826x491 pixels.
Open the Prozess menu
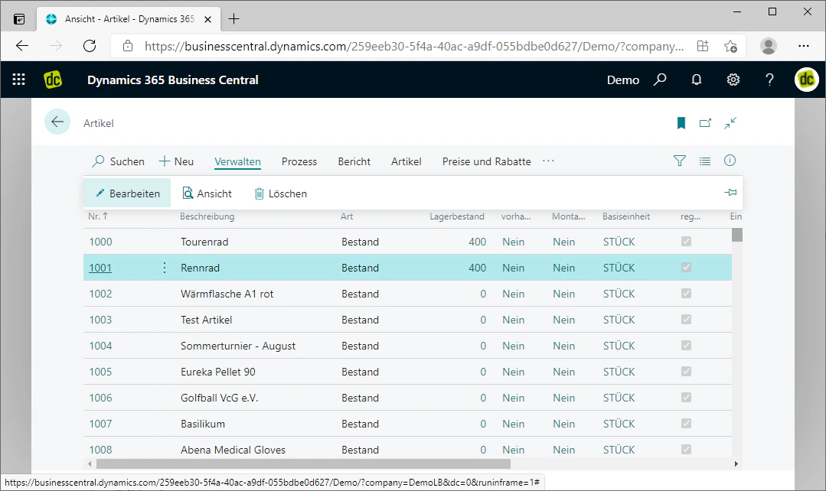(x=299, y=161)
